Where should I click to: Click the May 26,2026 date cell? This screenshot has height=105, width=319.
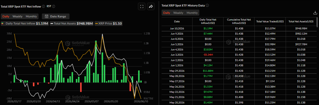click(177, 87)
